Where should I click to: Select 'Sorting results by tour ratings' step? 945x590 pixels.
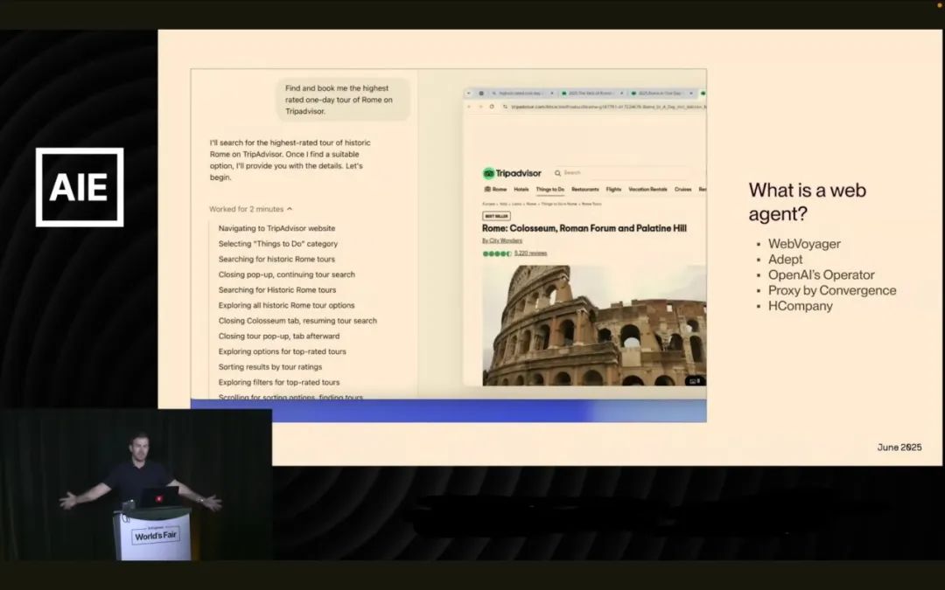click(270, 367)
